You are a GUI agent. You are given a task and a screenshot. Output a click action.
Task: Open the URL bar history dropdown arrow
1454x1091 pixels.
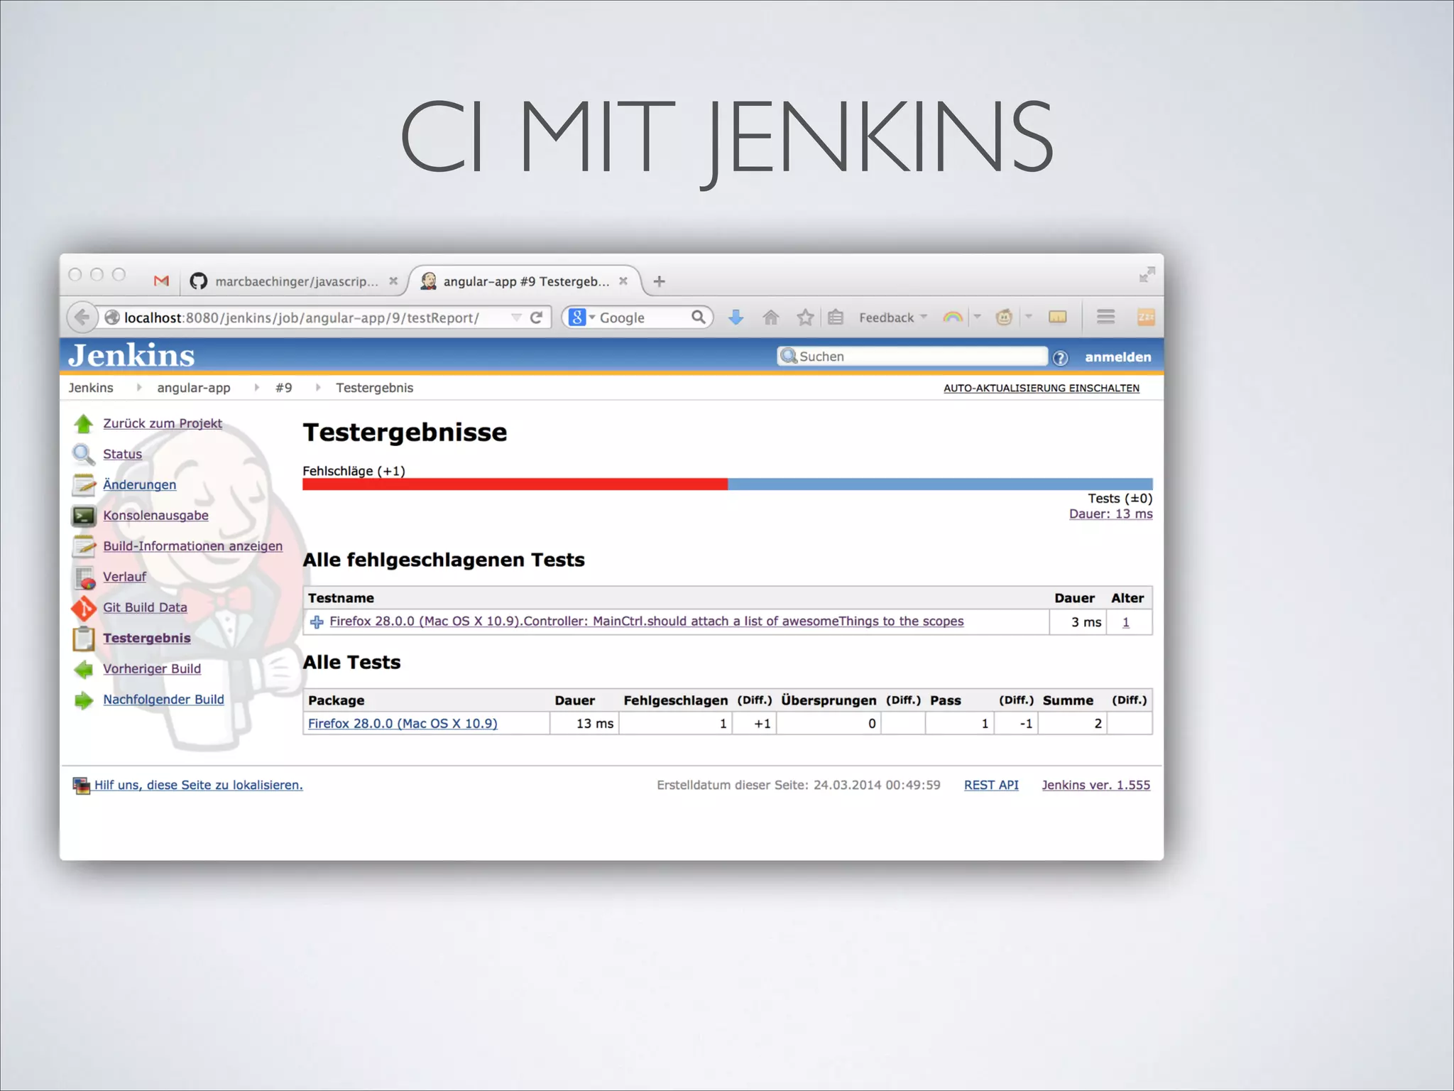pyautogui.click(x=516, y=317)
